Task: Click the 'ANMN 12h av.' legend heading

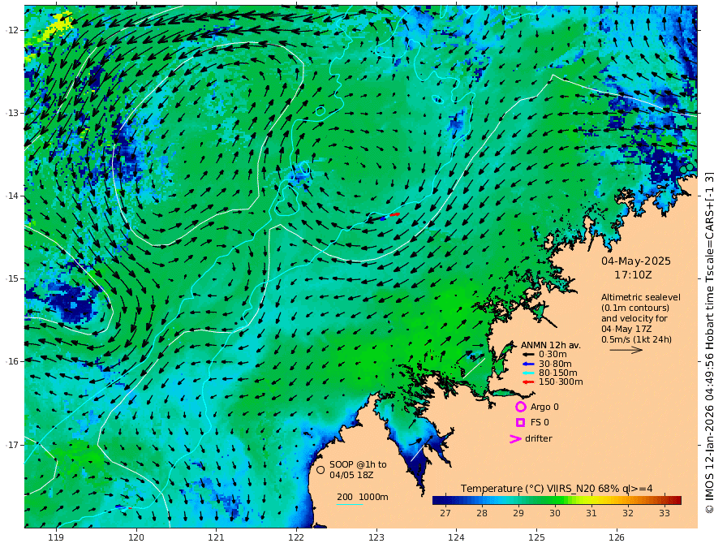Action: click(551, 345)
